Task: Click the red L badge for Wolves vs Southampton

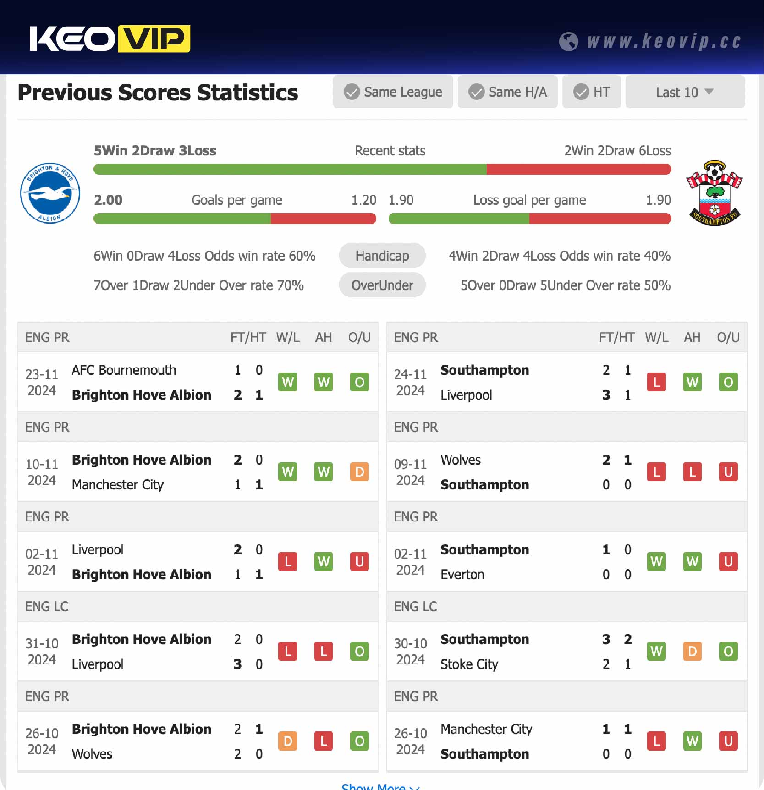Action: click(x=656, y=472)
